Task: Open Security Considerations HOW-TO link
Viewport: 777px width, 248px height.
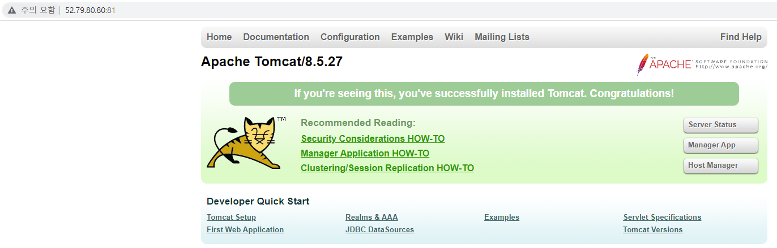Action: pyautogui.click(x=373, y=139)
